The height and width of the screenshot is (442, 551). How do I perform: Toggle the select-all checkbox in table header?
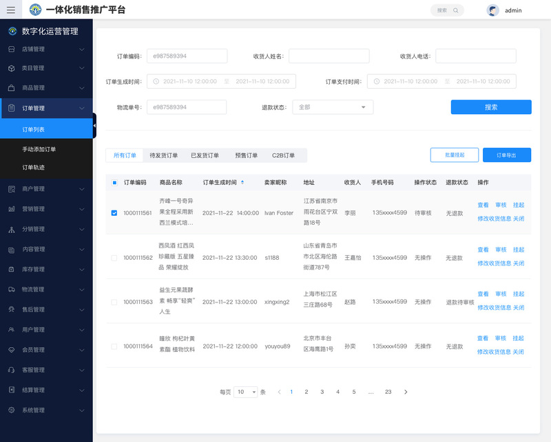(114, 183)
